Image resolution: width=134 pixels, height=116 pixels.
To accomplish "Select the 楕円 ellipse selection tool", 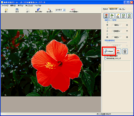I will tap(129, 16).
